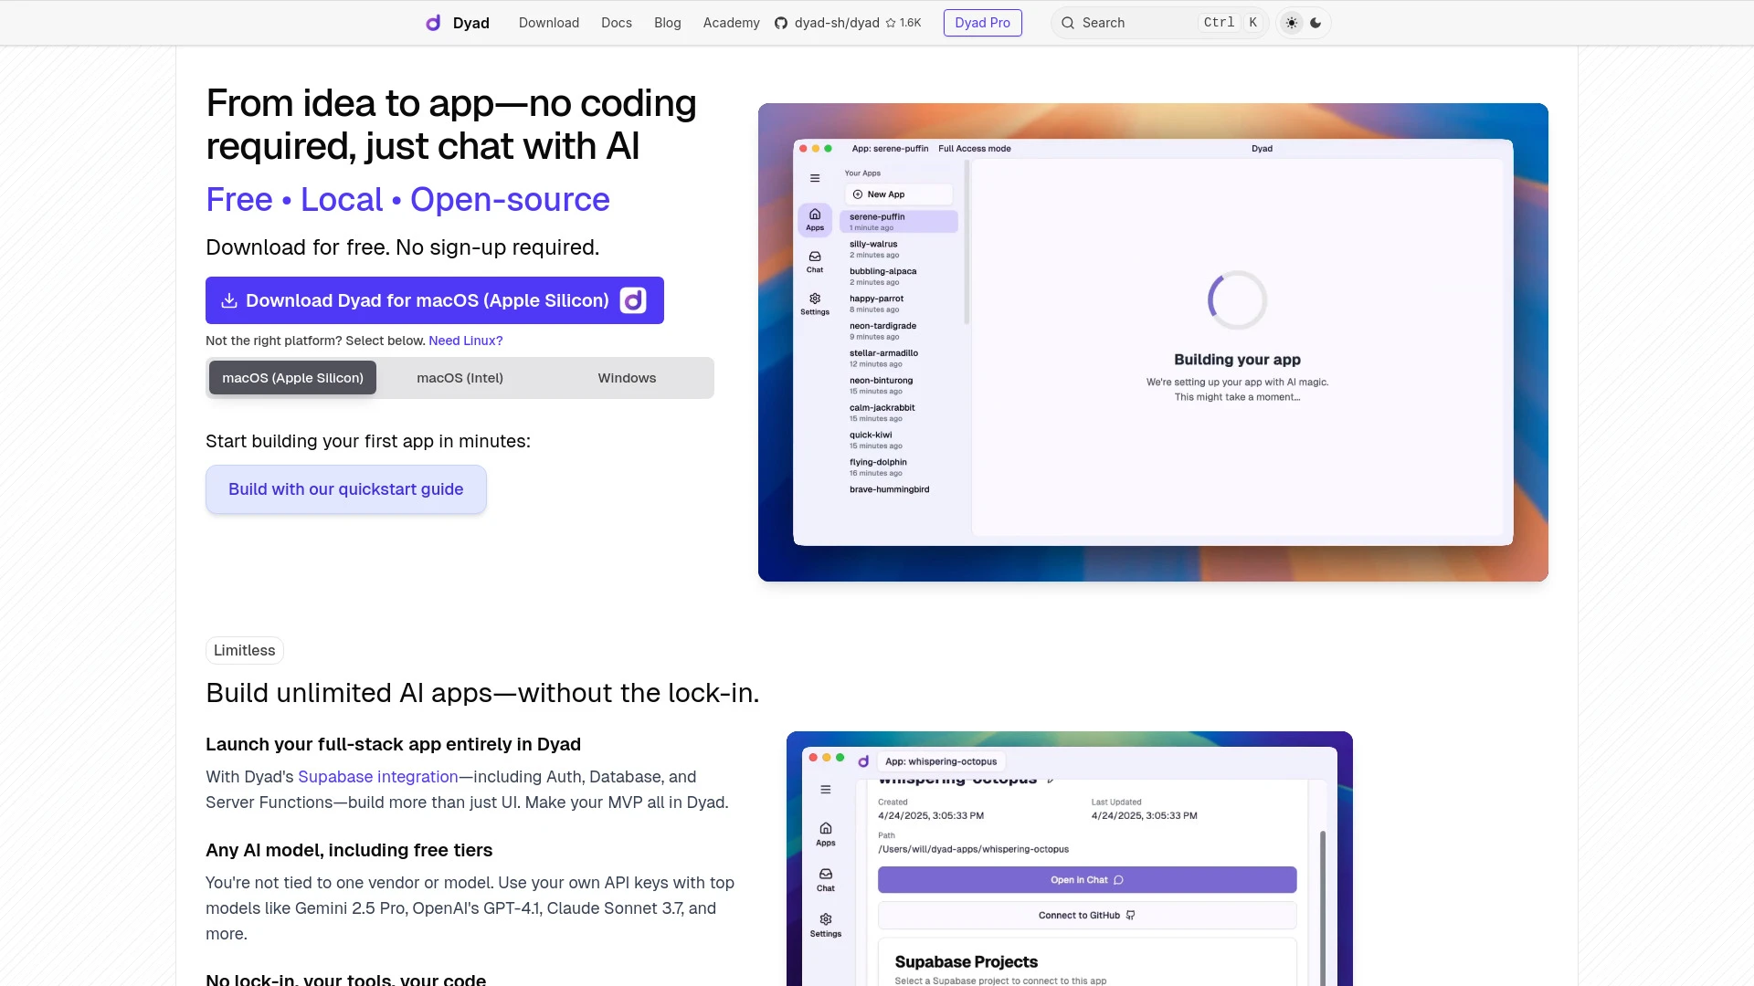Viewport: 1754px width, 986px height.
Task: Click the download arrow icon on the purple button
Action: coord(228,299)
